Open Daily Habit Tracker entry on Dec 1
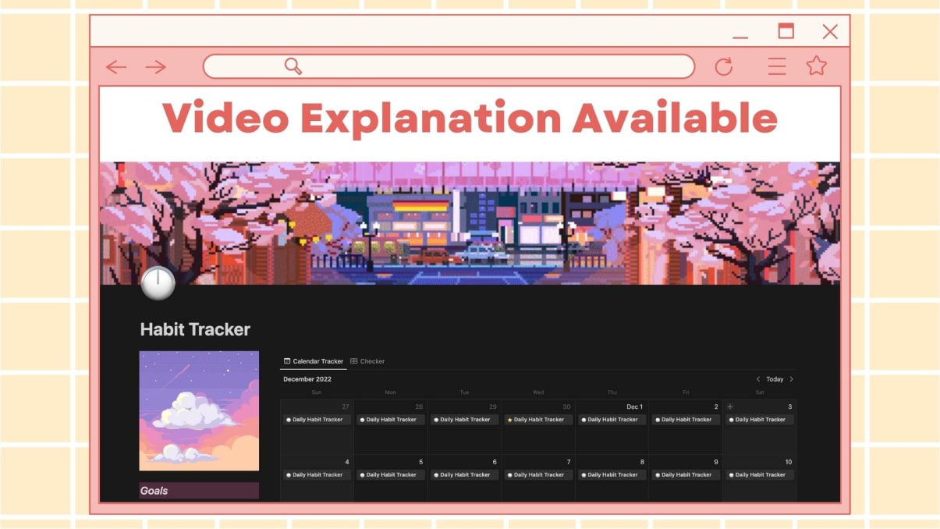Viewport: 940px width, 529px height. (612, 420)
